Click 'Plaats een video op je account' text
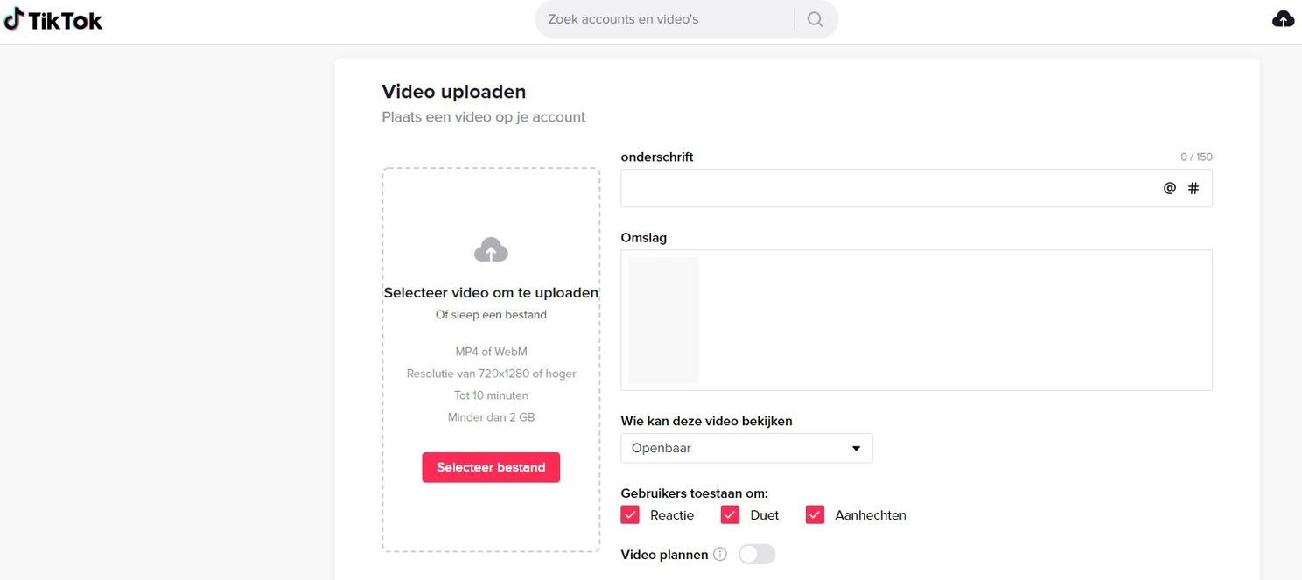The width and height of the screenshot is (1302, 580). (x=484, y=117)
